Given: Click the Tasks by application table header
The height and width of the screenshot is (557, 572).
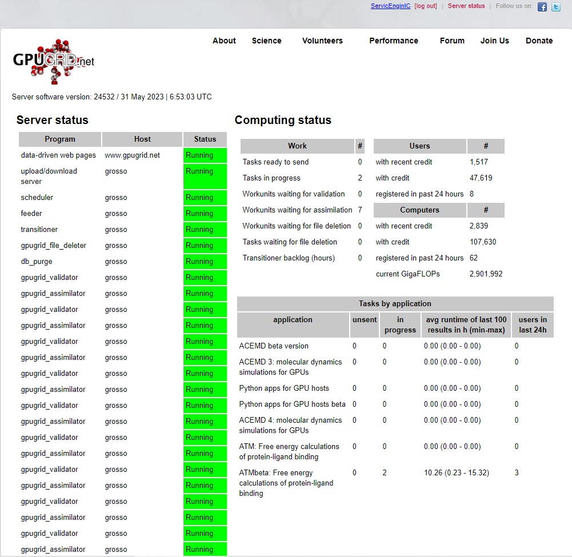Looking at the screenshot, I should [x=395, y=304].
